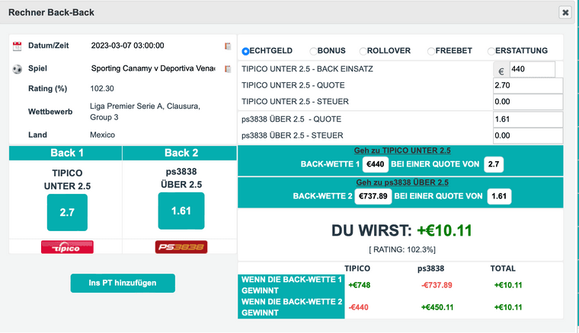
Task: Open the Geh zu TIPICO UNTER 2.5 link
Action: (x=402, y=151)
